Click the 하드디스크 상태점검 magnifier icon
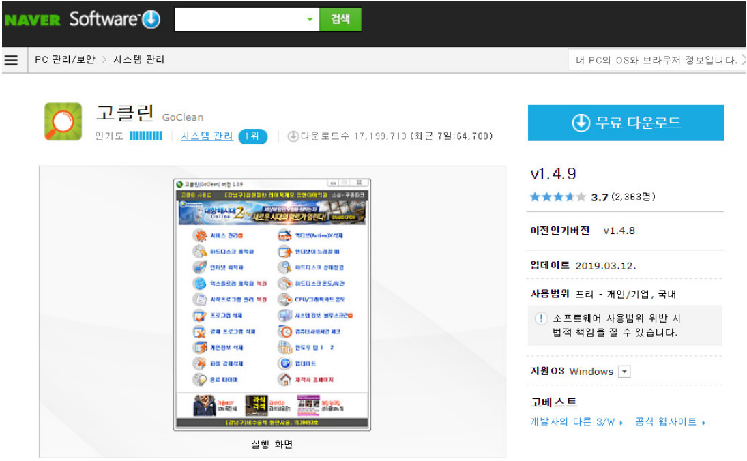 (x=284, y=267)
